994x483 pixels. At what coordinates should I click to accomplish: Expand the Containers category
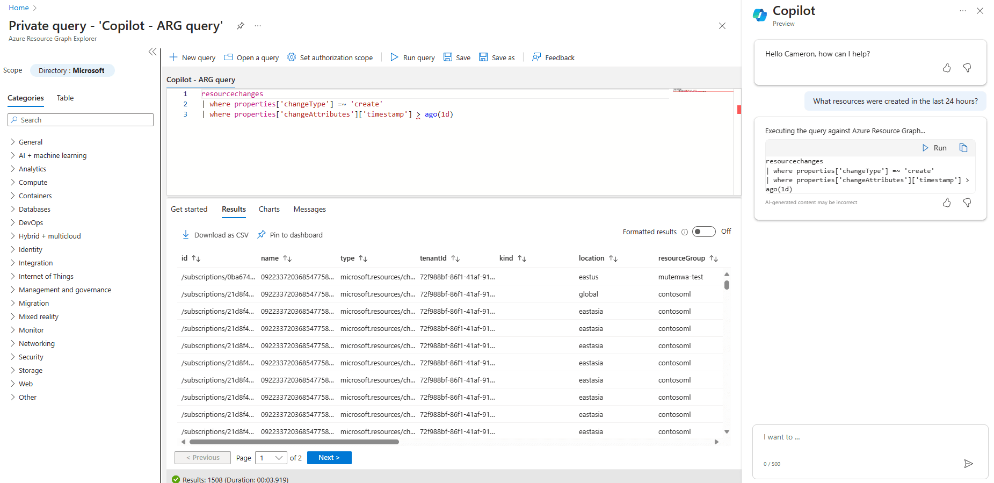pyautogui.click(x=13, y=196)
